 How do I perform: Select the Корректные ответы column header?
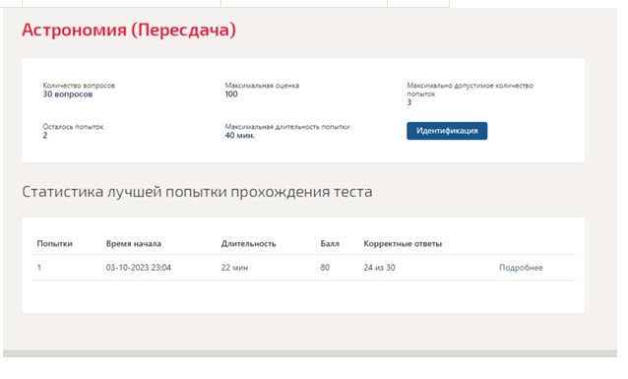click(x=403, y=243)
